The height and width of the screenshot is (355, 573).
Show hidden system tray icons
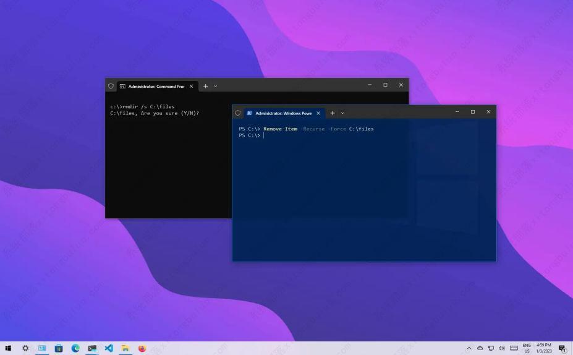[469, 348]
